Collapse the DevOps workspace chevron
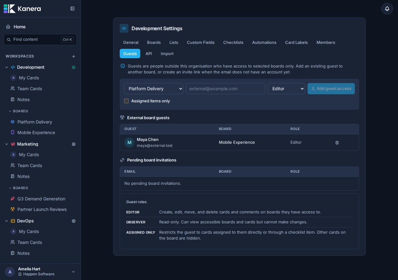The width and height of the screenshot is (398, 280). tap(7, 221)
